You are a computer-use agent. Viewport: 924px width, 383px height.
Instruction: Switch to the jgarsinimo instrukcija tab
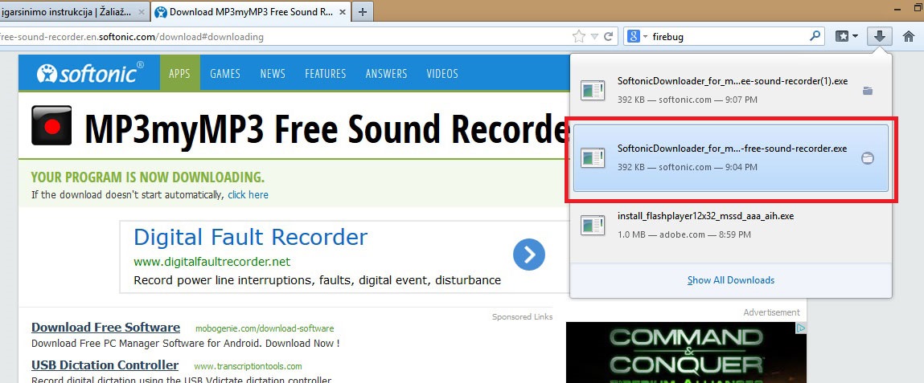point(66,12)
